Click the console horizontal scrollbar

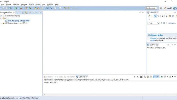(x=110, y=94)
